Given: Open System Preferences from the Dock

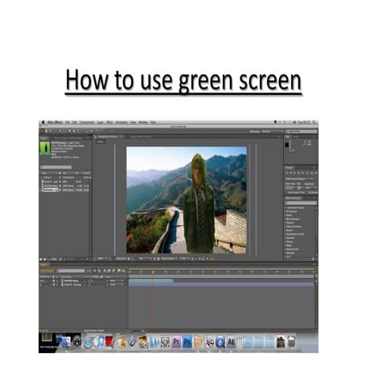Looking at the screenshot, I should 165,342.
